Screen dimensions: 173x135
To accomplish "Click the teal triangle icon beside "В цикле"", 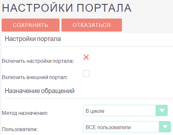I will coord(162,111).
